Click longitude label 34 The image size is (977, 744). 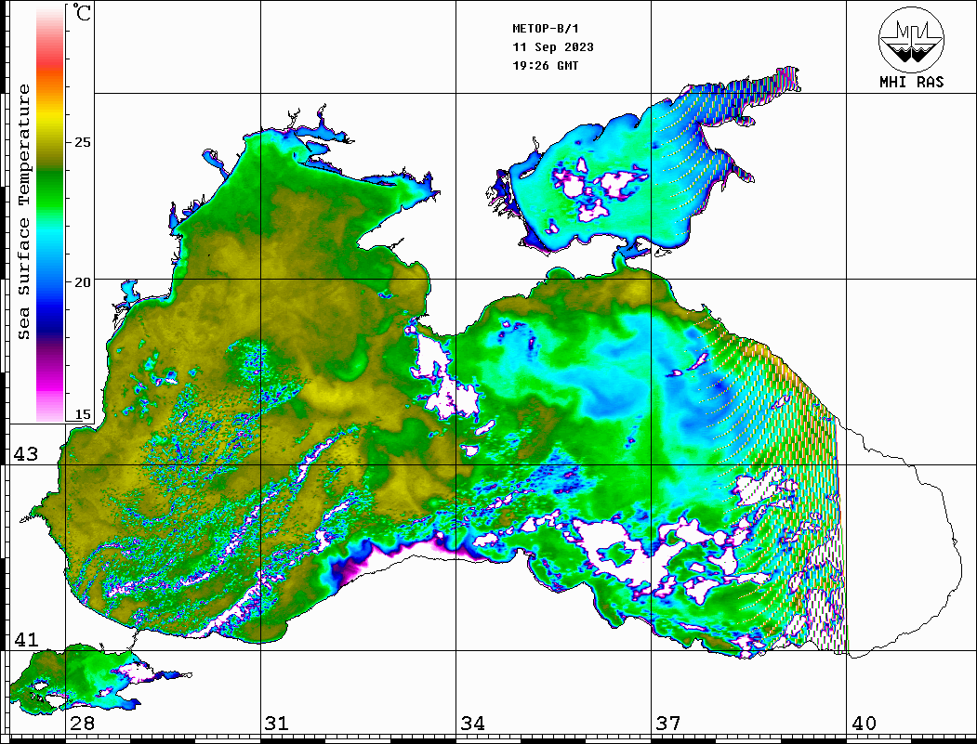[x=473, y=724]
